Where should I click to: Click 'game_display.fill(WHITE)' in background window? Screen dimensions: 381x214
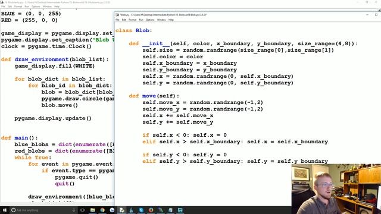pyautogui.click(x=54, y=66)
